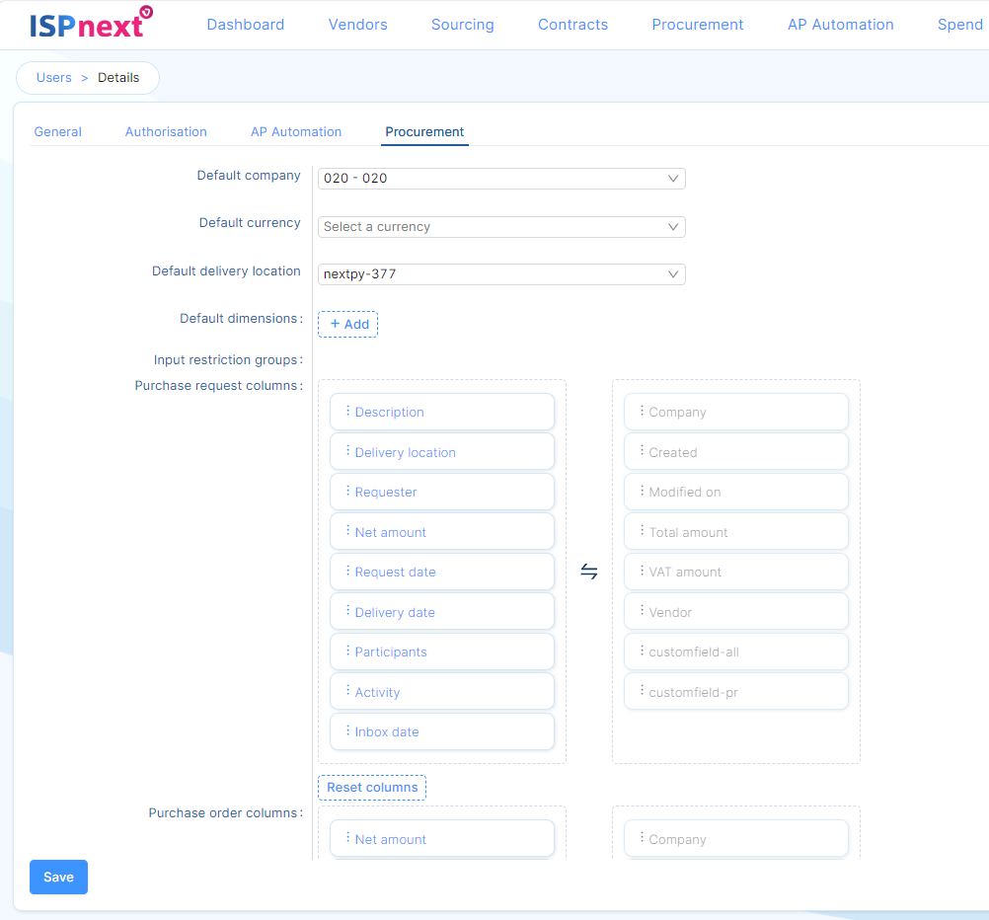Open the Contracts menu in navigation
Image resolution: width=989 pixels, height=920 pixels.
tap(572, 25)
